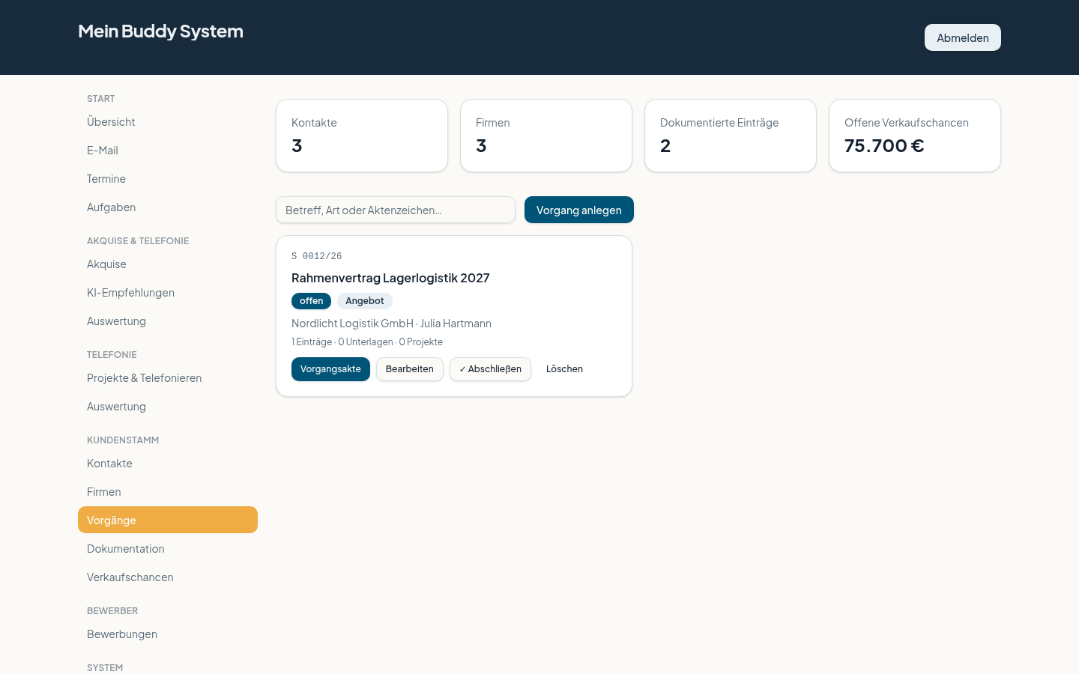Image resolution: width=1079 pixels, height=674 pixels.
Task: Click the Betreff search input field
Action: pos(396,210)
